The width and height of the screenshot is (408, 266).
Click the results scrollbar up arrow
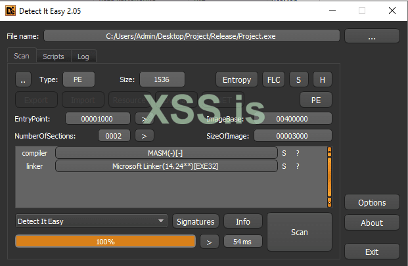(x=329, y=151)
